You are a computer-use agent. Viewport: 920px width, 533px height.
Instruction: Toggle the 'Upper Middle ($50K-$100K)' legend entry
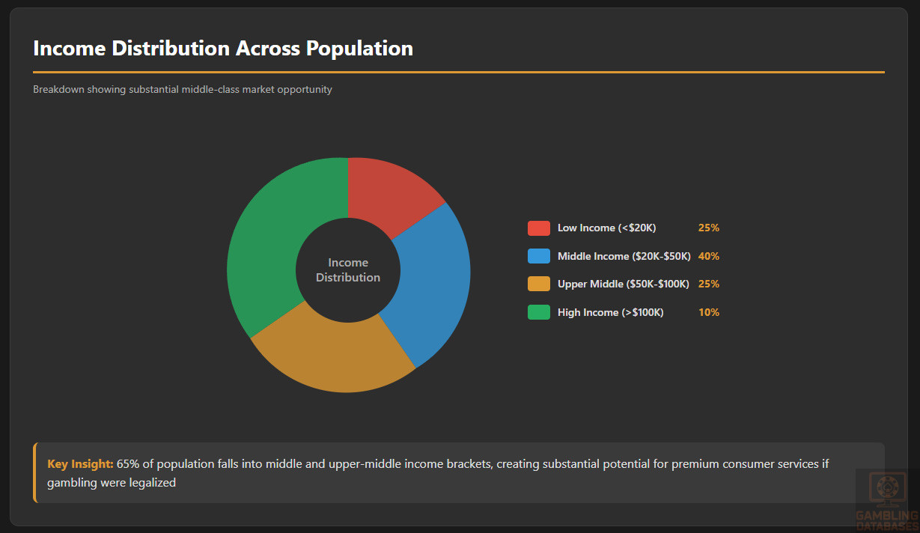pos(623,284)
